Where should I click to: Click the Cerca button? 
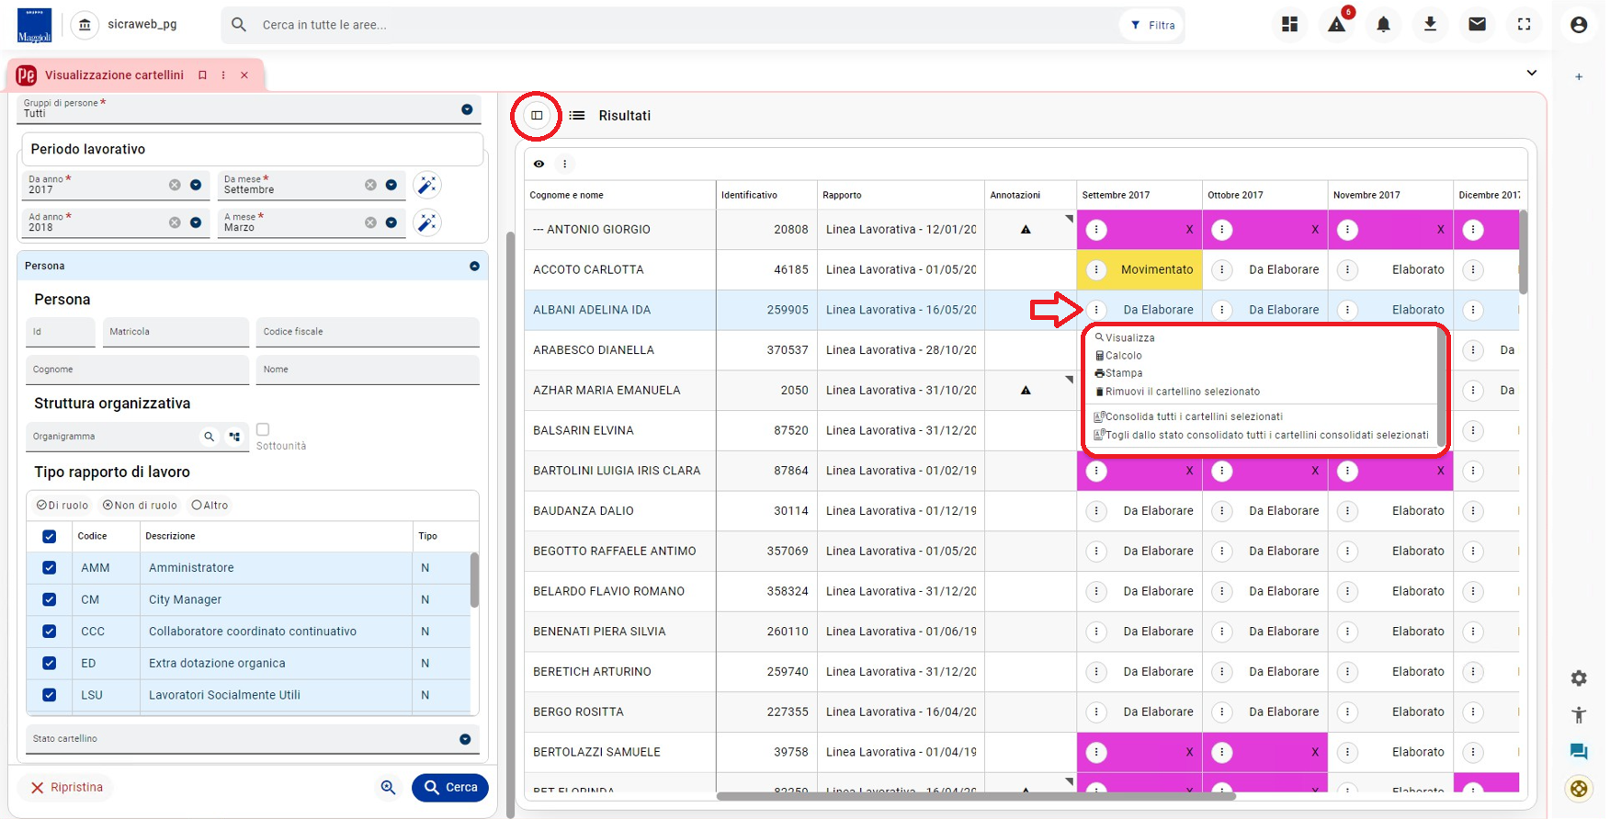pos(450,788)
